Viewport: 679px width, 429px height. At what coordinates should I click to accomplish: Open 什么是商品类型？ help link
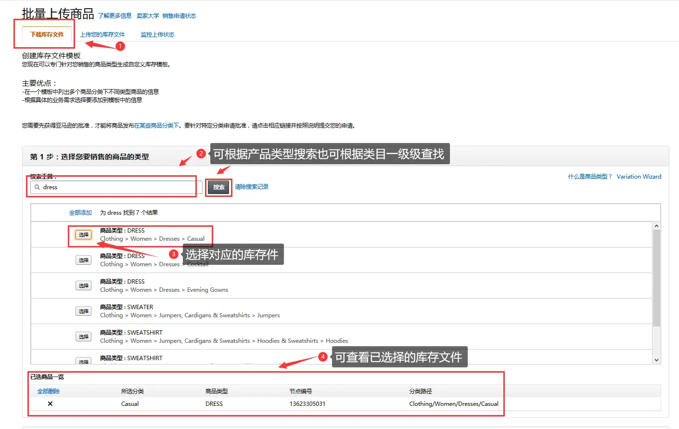pyautogui.click(x=590, y=177)
